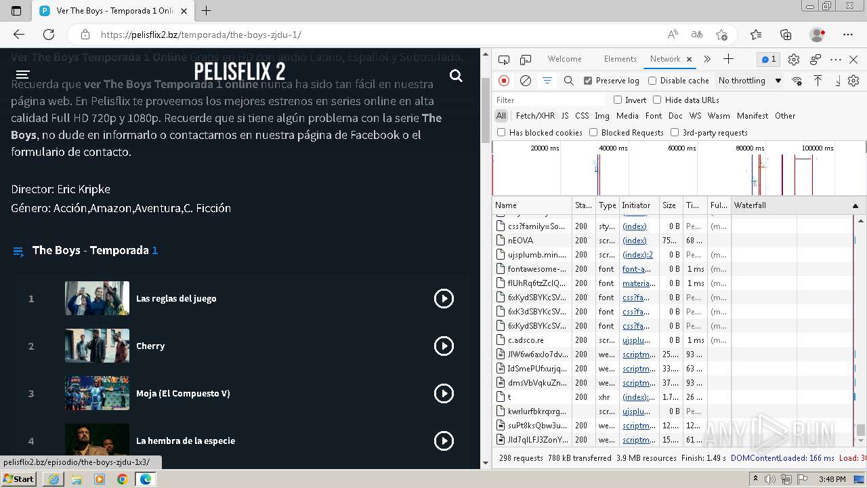Open the Pelisflix site search
The width and height of the screenshot is (867, 488).
click(456, 76)
